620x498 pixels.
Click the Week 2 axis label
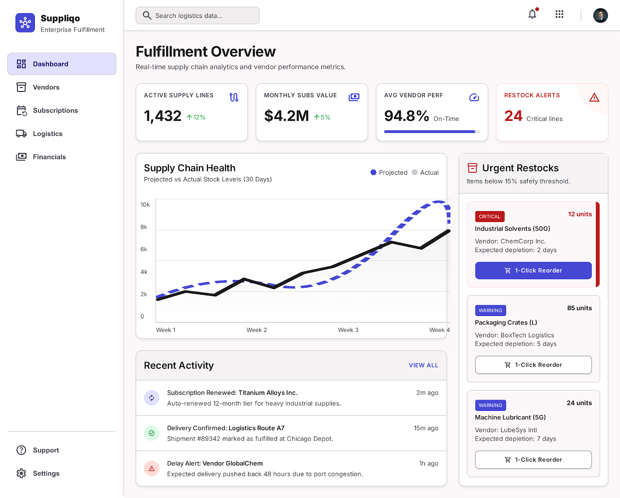coord(257,330)
